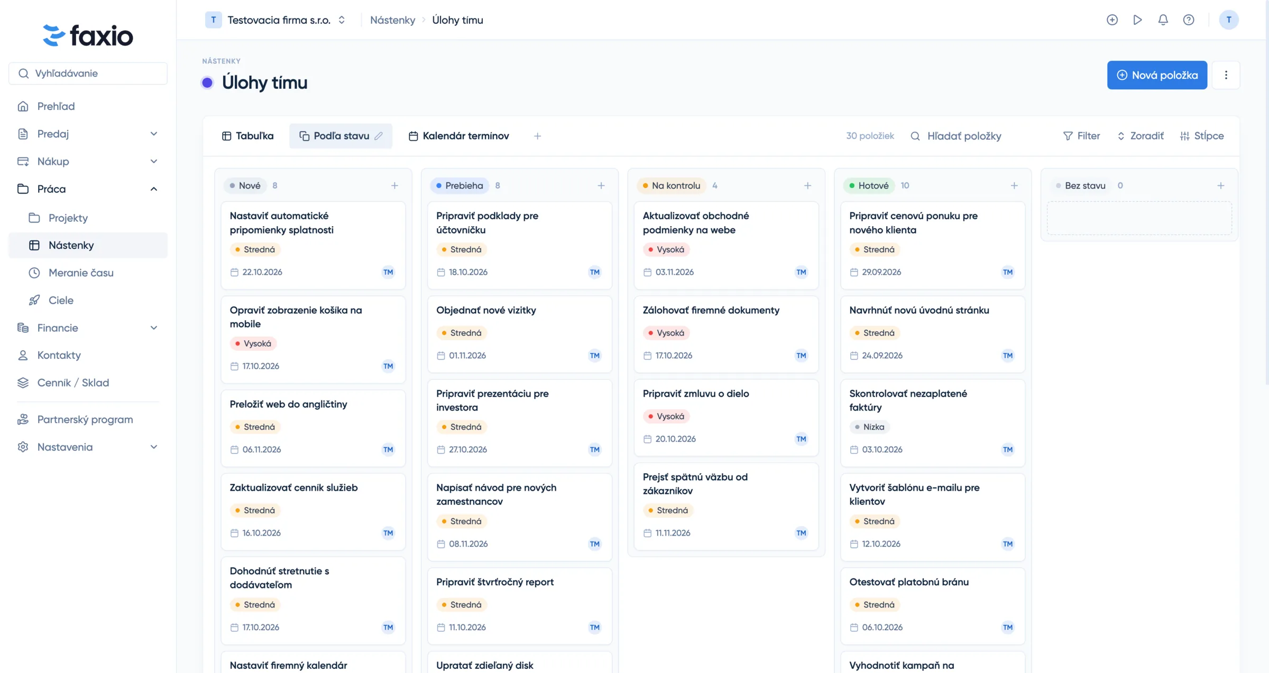This screenshot has height=673, width=1269.
Task: Click the Nová položka button
Action: 1157,75
